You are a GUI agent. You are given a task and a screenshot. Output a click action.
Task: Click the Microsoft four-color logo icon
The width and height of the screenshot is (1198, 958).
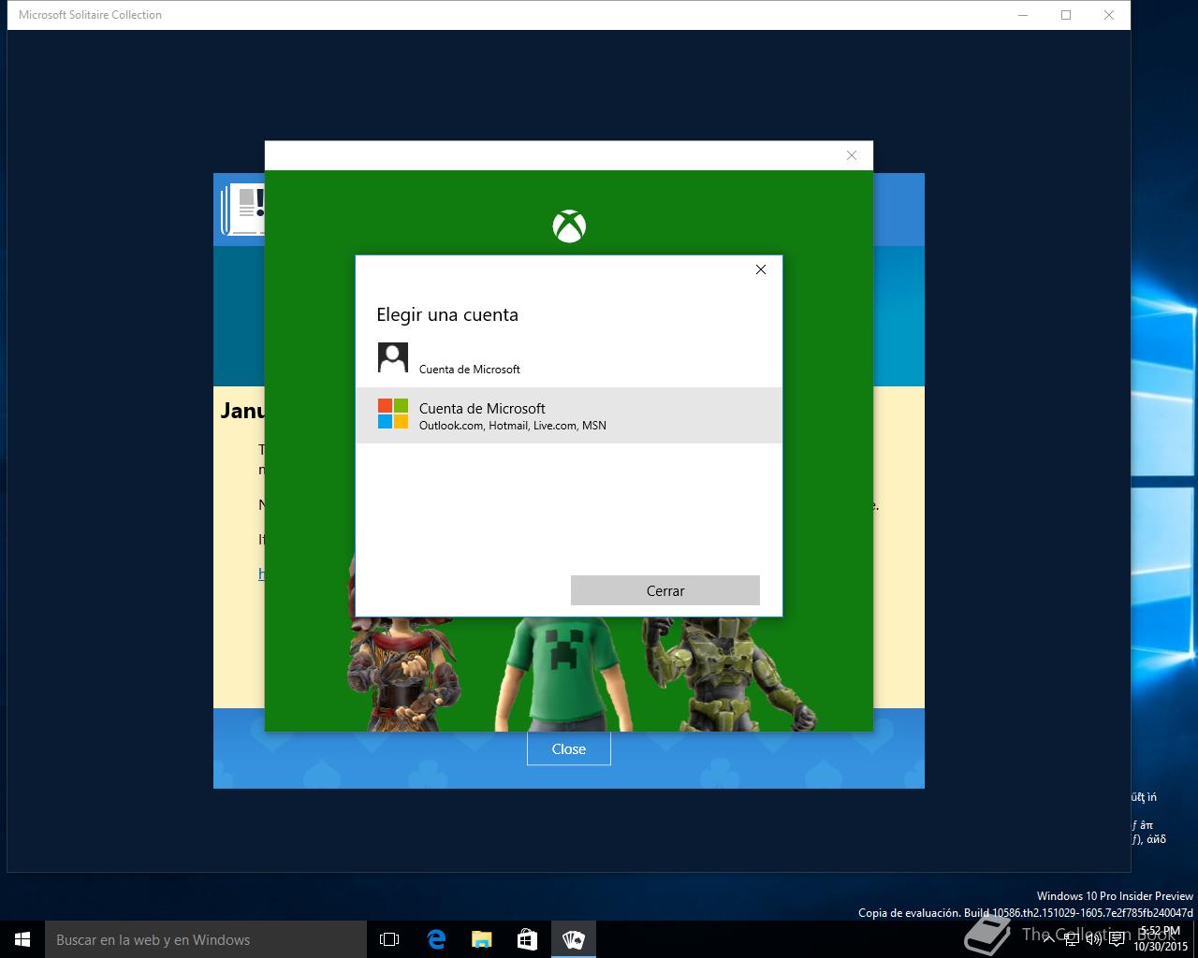pyautogui.click(x=393, y=414)
